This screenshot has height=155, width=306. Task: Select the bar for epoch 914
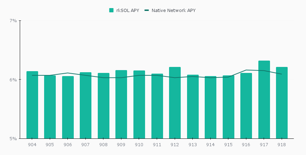coord(210,107)
